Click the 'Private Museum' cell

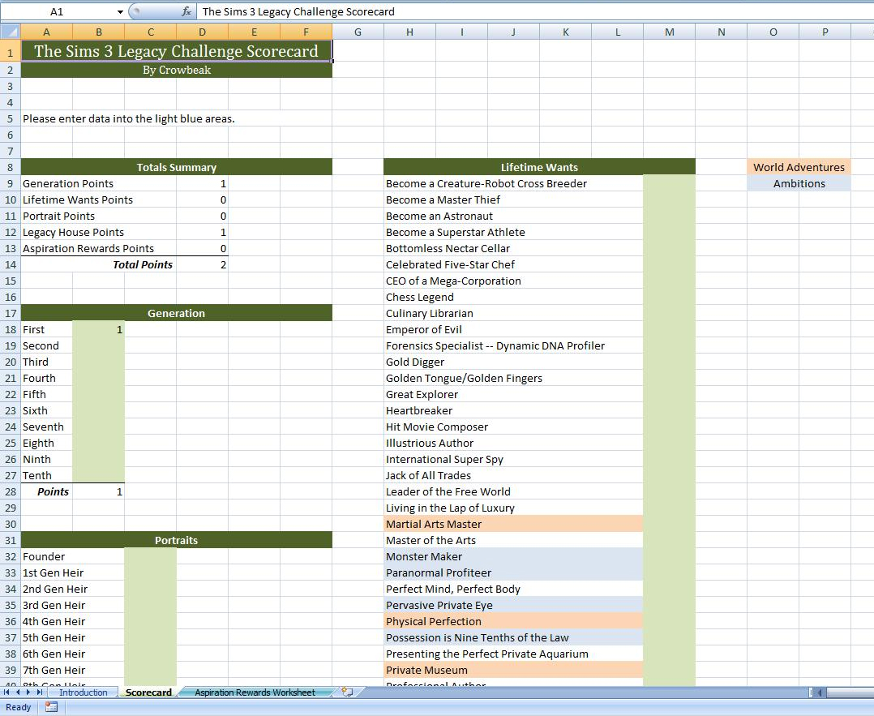coord(513,671)
